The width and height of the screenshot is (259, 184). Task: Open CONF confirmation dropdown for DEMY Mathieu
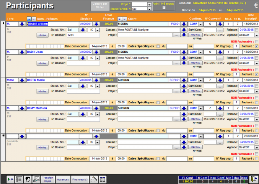(x=201, y=108)
